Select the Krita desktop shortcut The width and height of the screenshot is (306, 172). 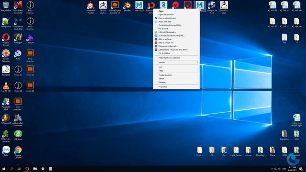tap(18, 54)
